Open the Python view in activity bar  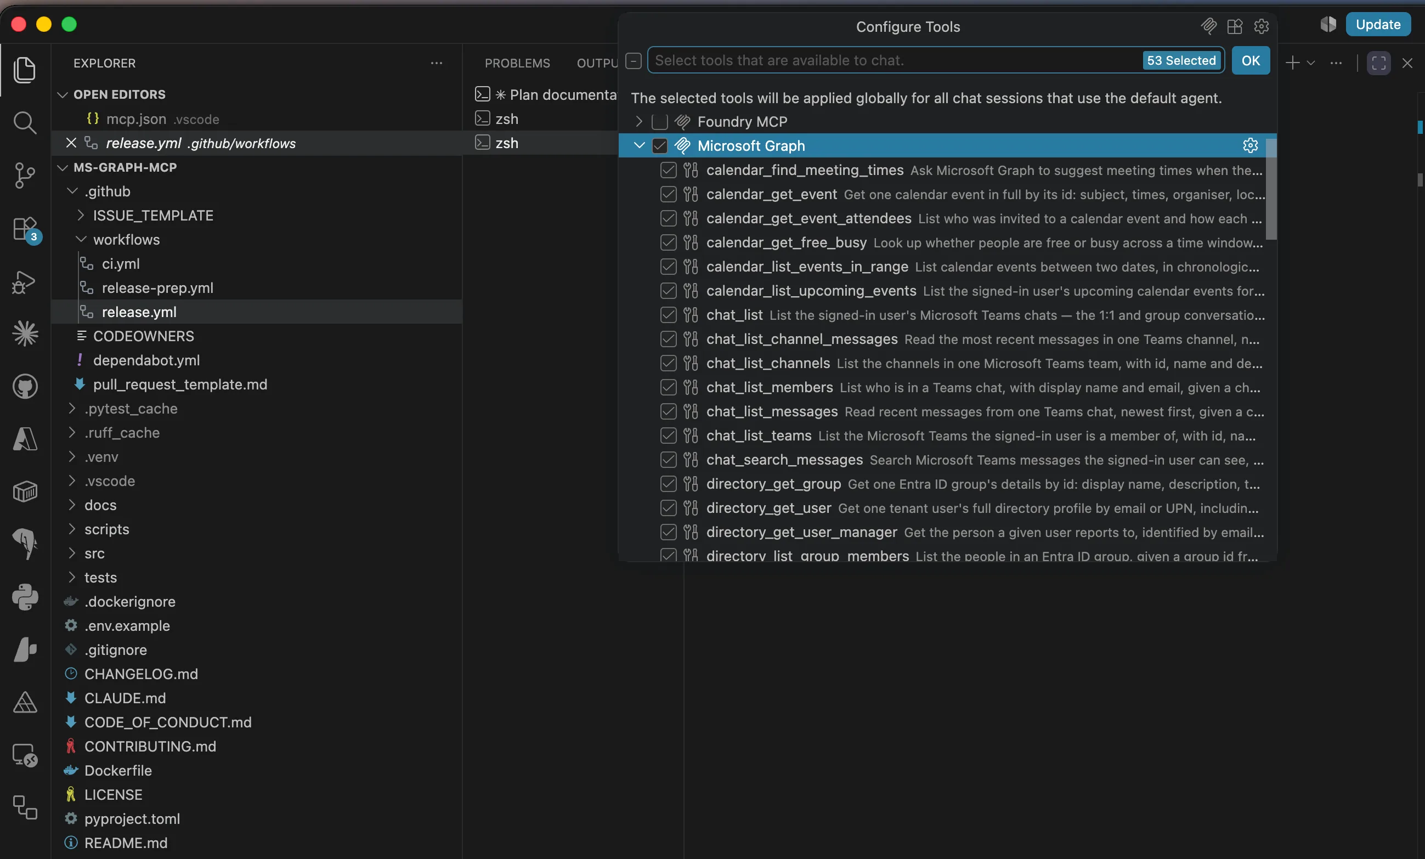[x=24, y=596]
